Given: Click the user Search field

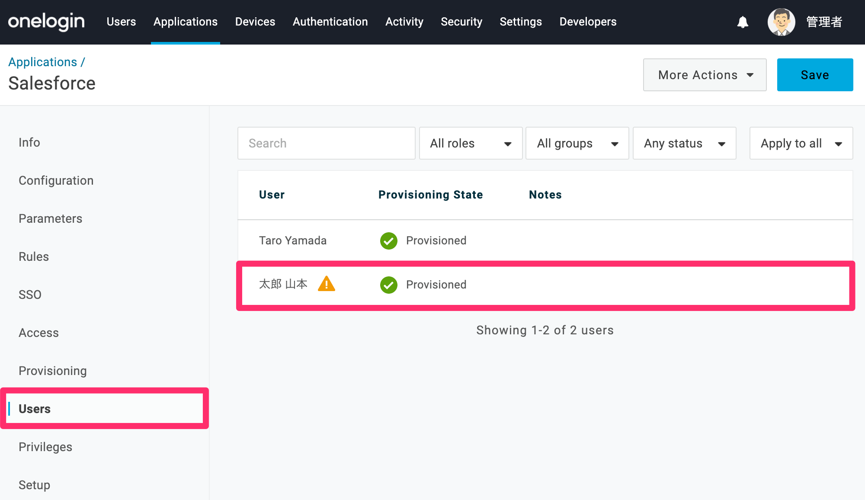Looking at the screenshot, I should tap(327, 143).
